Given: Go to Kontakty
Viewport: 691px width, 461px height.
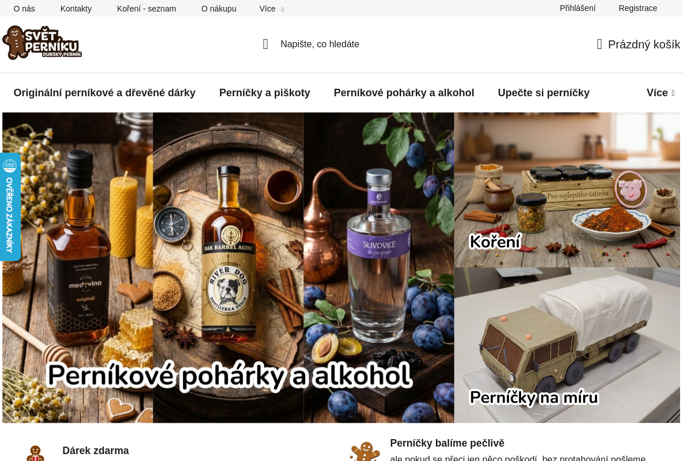Looking at the screenshot, I should (x=76, y=9).
